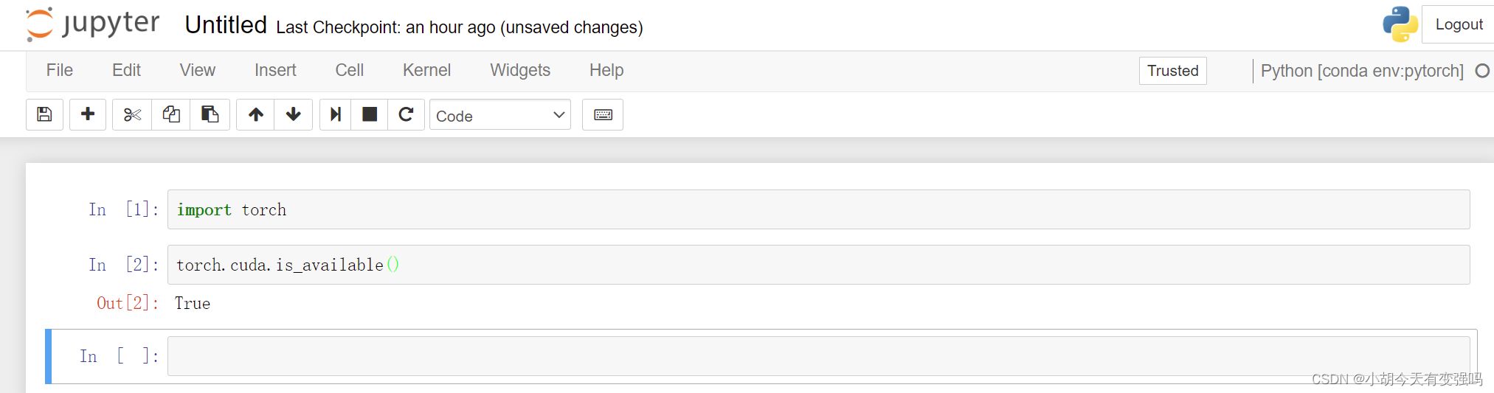Viewport: 1494px width, 393px height.
Task: Open the command palette keyboard icon
Action: coord(603,114)
